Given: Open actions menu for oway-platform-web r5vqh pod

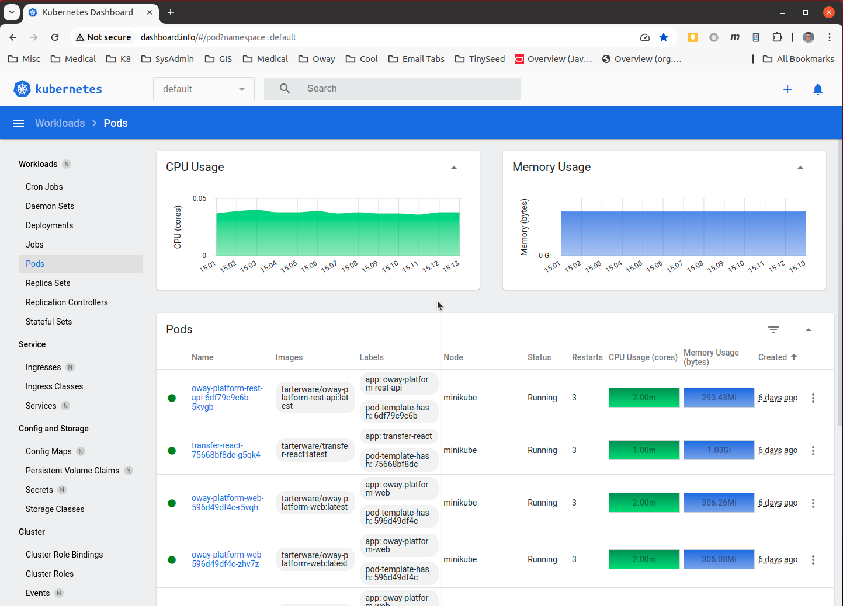Looking at the screenshot, I should point(813,503).
